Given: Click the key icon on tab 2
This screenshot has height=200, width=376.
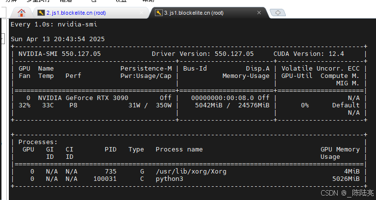Looking at the screenshot, I should click(41, 13).
